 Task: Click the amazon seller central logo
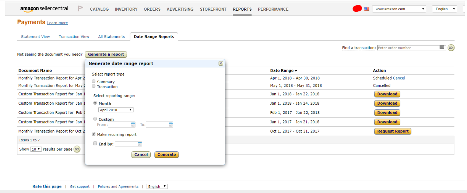(44, 9)
